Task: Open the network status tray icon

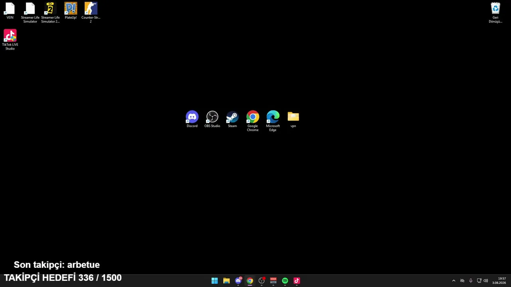Action: click(479, 281)
